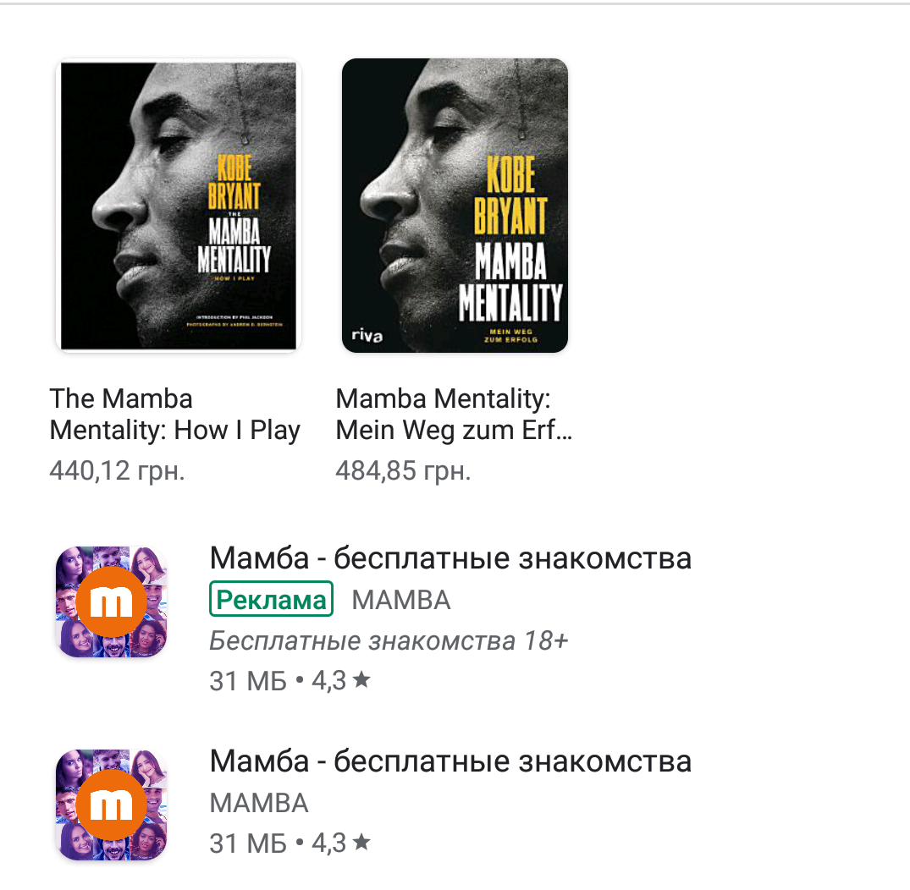Select title The Mamba Mentality: How I Play
This screenshot has height=890, width=910.
pyautogui.click(x=174, y=415)
